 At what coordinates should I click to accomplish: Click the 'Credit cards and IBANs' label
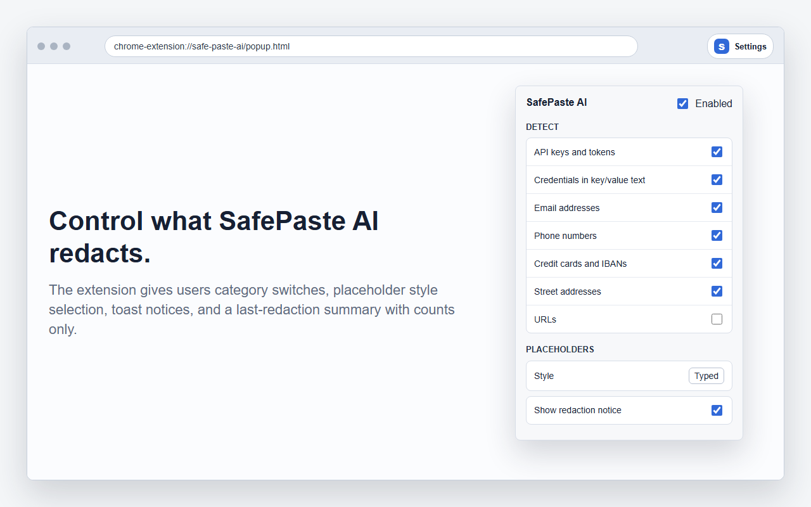[580, 264]
